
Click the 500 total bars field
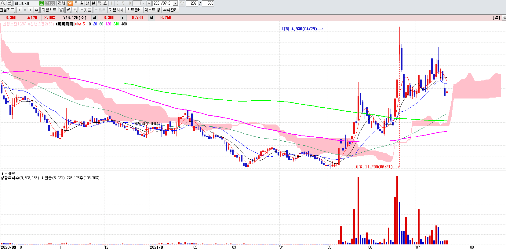[208, 3]
